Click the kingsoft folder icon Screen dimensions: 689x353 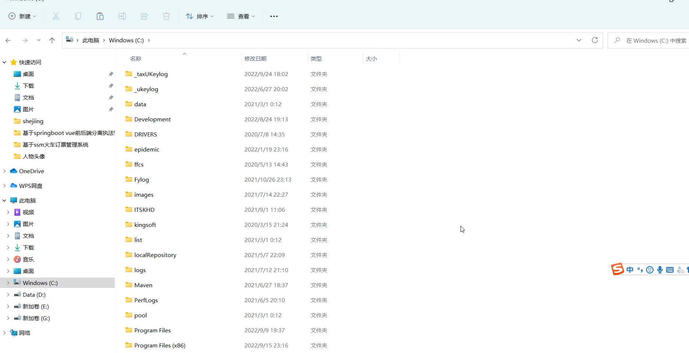tap(129, 224)
